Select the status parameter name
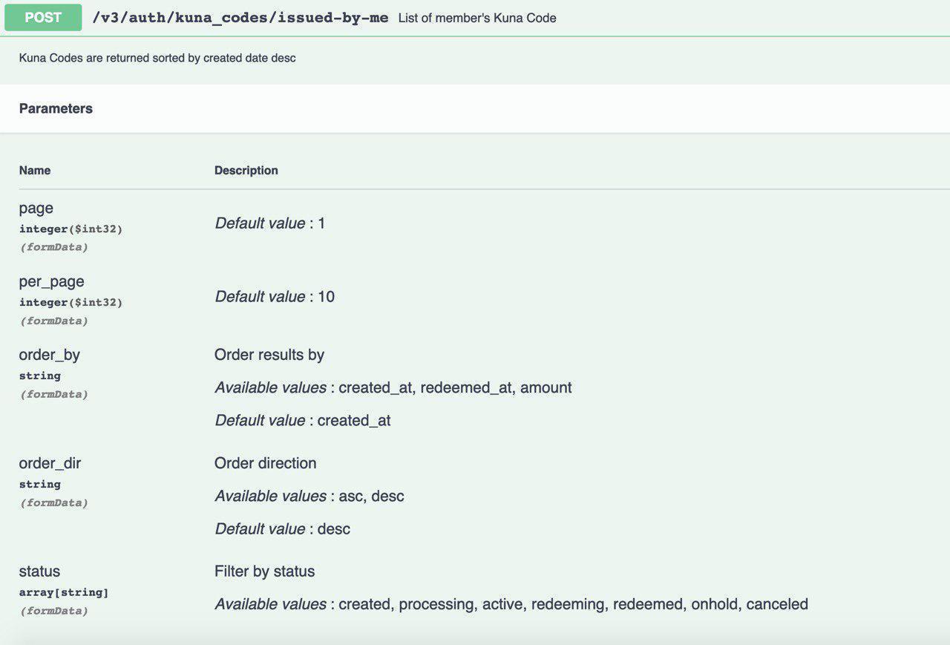 pos(39,572)
